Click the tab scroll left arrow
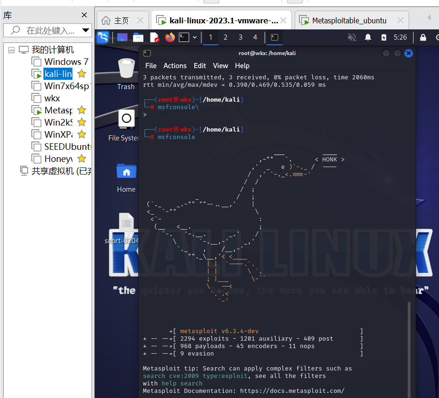The width and height of the screenshot is (439, 398). pos(429,18)
